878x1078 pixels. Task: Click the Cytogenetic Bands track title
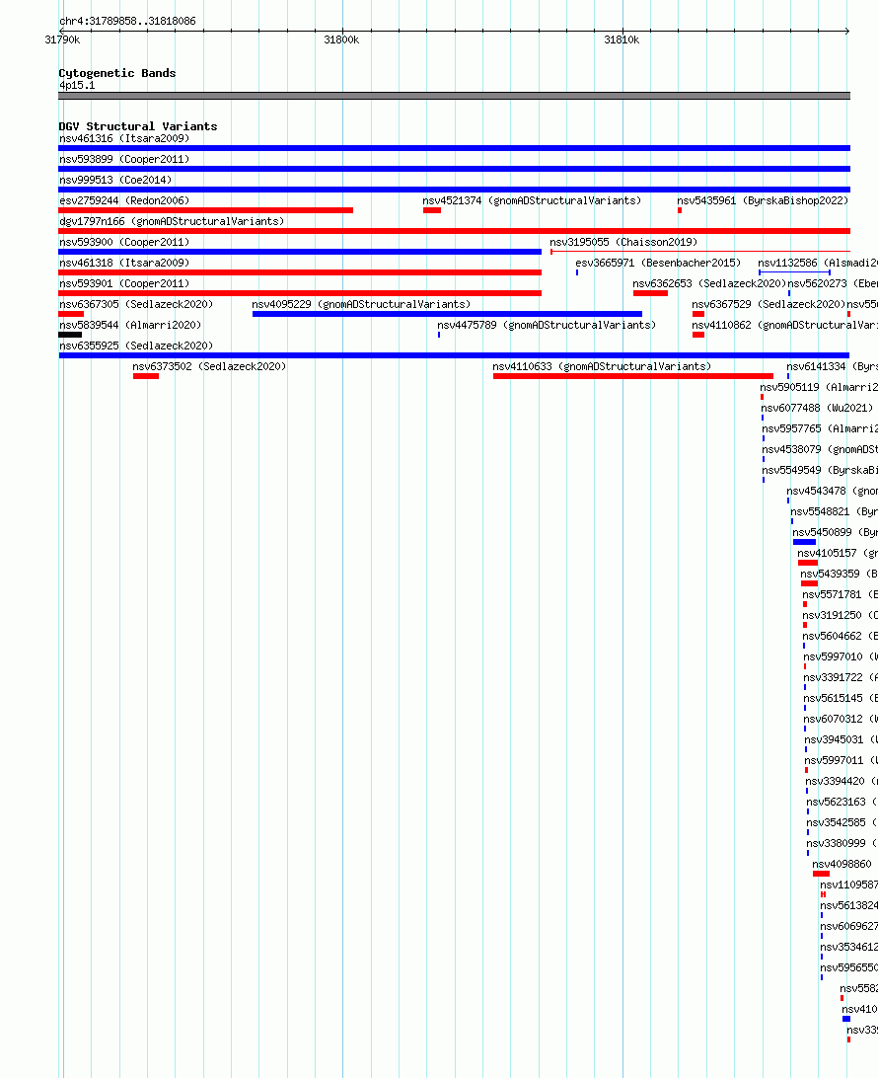(x=116, y=73)
